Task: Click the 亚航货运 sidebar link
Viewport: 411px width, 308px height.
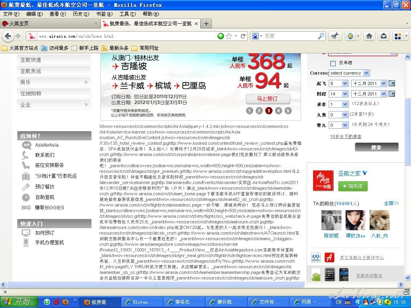Action: (54, 71)
